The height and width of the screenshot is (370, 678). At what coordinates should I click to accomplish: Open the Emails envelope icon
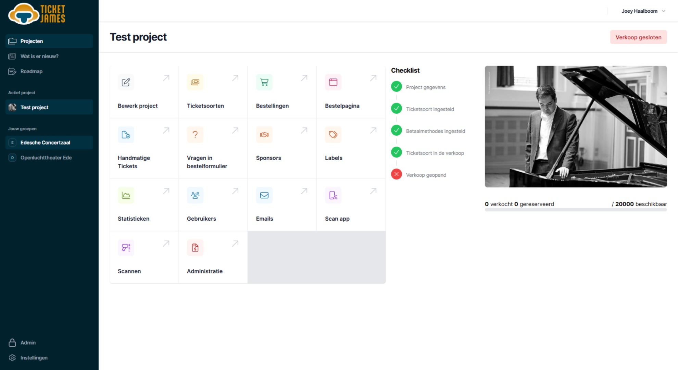pos(264,195)
